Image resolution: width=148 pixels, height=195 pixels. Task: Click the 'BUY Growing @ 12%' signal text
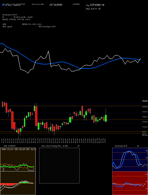47,27
